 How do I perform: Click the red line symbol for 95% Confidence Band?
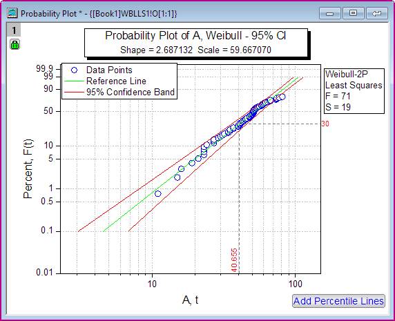point(74,93)
